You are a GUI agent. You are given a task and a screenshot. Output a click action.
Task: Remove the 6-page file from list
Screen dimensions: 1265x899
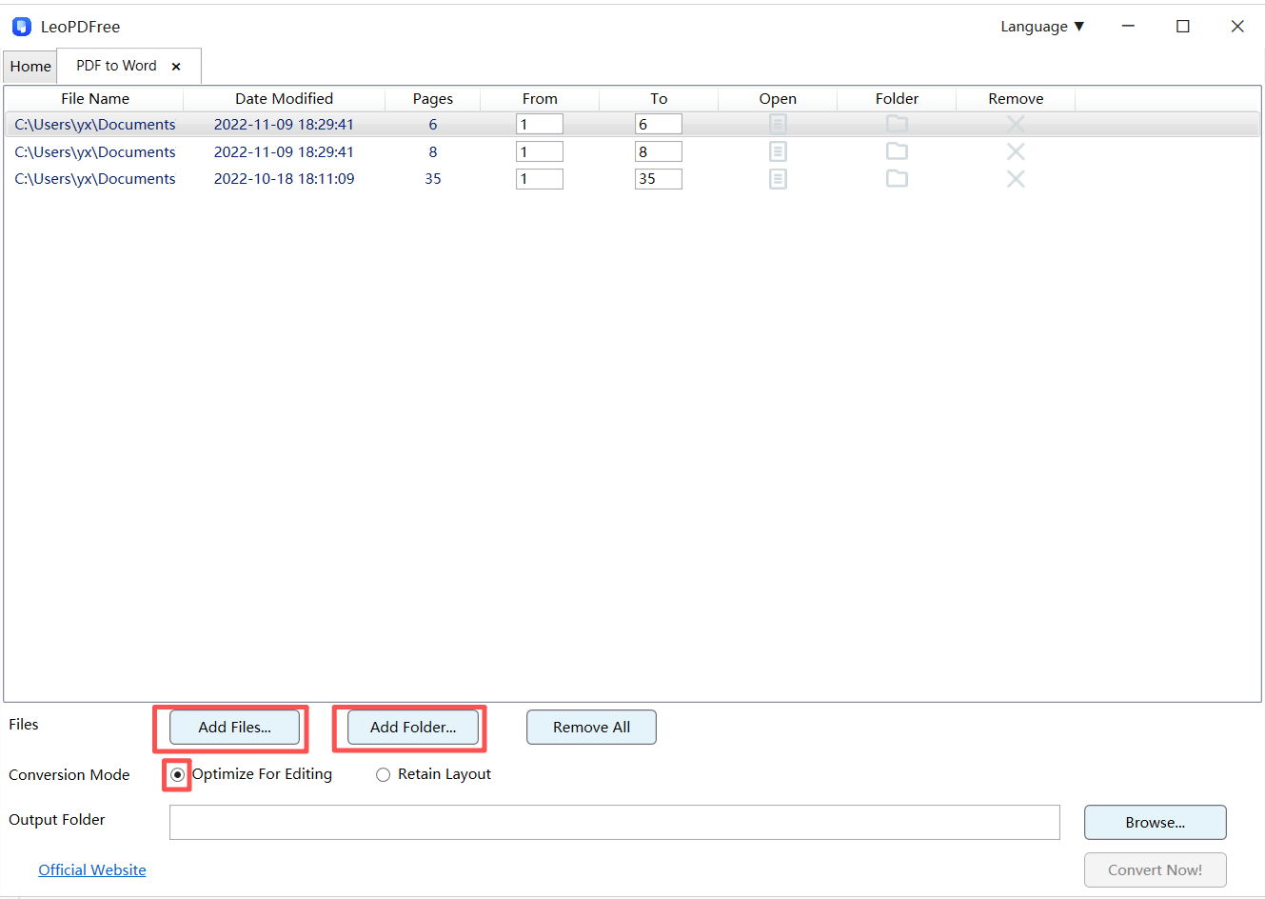1016,124
